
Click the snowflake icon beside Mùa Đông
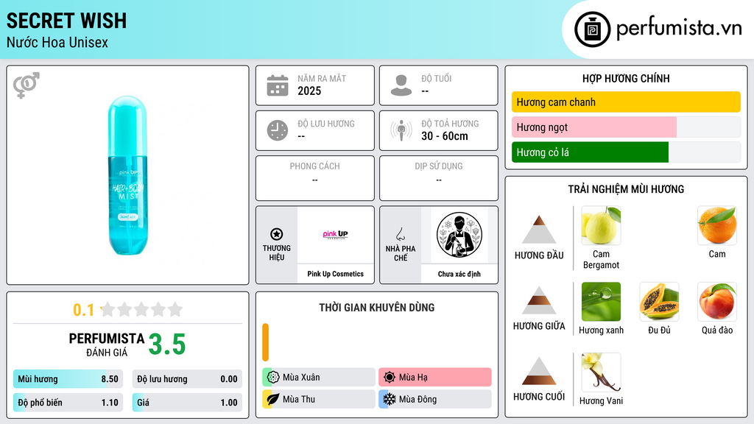[x=390, y=399]
